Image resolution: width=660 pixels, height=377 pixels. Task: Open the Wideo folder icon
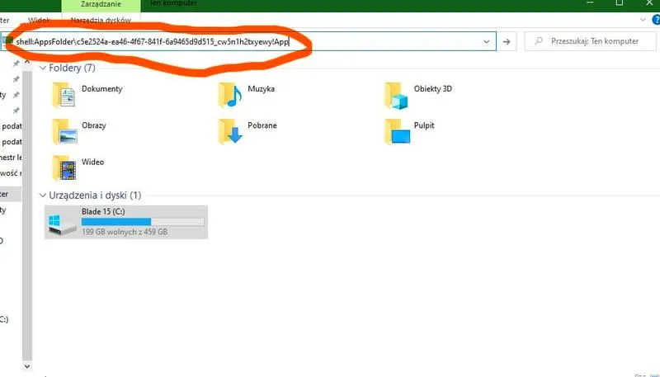tap(64, 168)
